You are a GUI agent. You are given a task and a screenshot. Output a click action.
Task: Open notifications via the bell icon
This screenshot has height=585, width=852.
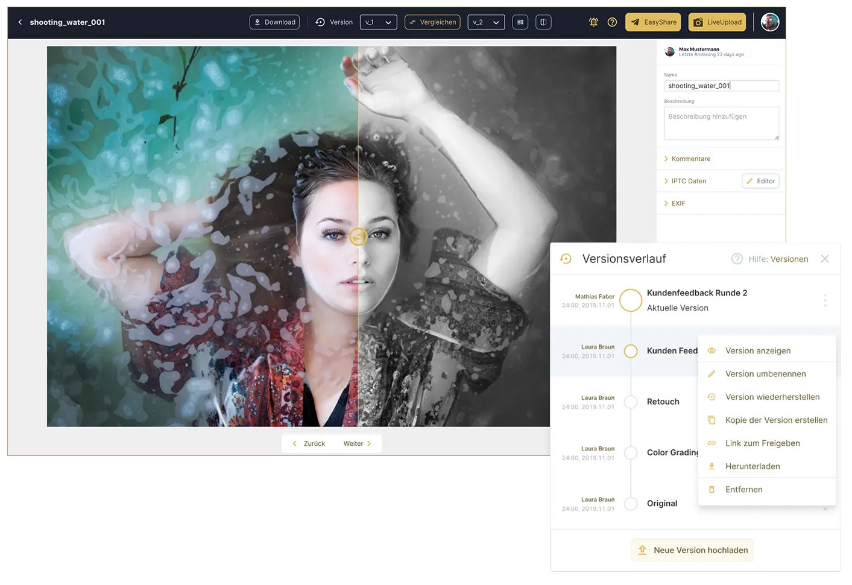coord(593,22)
